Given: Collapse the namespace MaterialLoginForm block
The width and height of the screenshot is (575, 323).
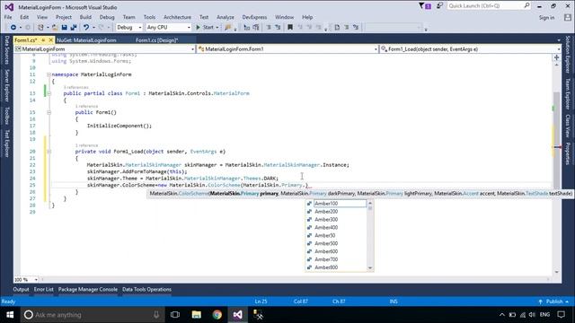Looking at the screenshot, I should point(49,74).
